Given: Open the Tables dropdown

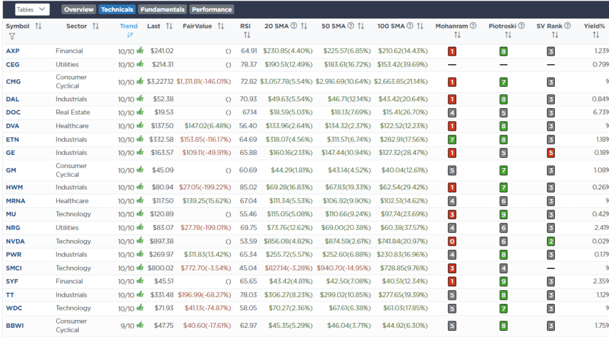Looking at the screenshot, I should (32, 9).
